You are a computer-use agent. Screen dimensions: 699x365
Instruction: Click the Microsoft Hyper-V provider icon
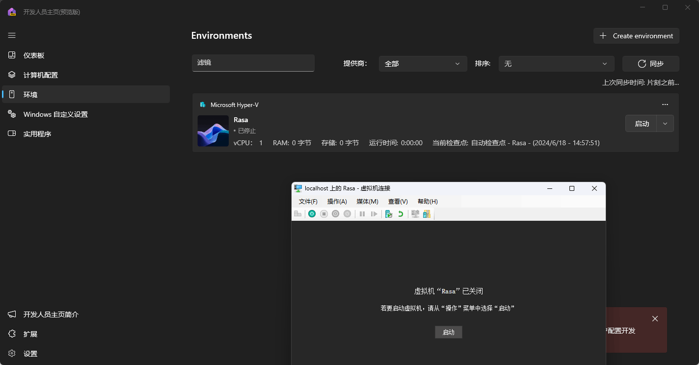pos(202,105)
